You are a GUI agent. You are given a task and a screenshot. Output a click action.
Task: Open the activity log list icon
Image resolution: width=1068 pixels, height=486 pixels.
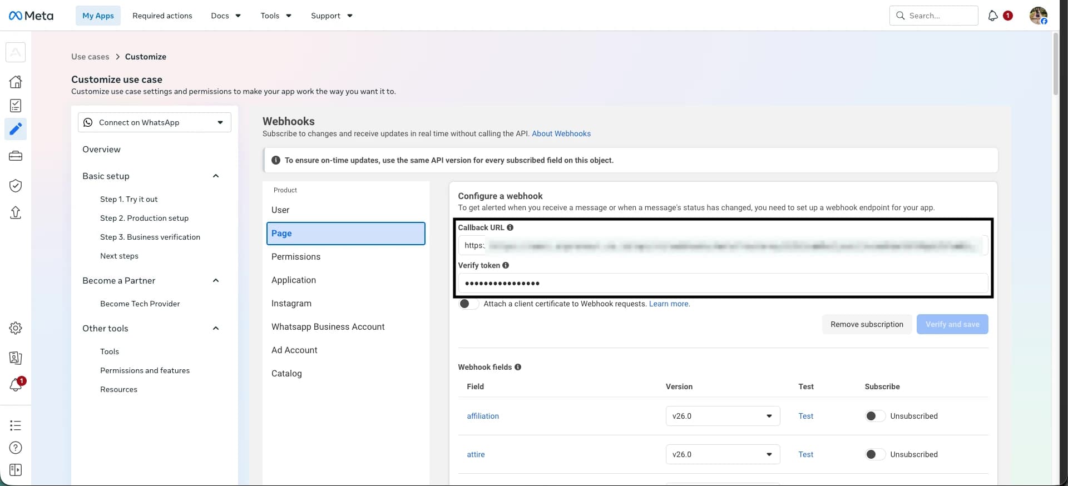[16, 425]
